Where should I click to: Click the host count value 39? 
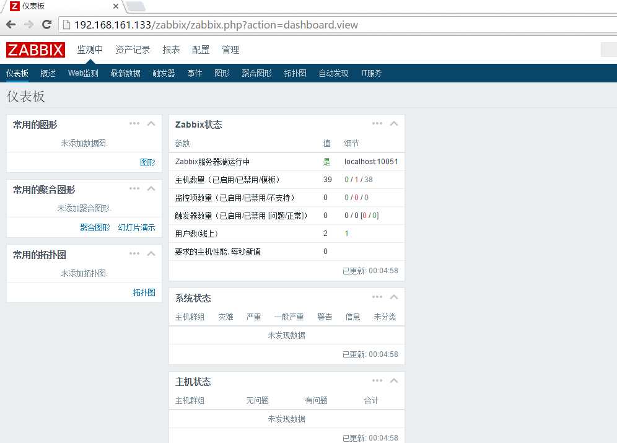327,180
